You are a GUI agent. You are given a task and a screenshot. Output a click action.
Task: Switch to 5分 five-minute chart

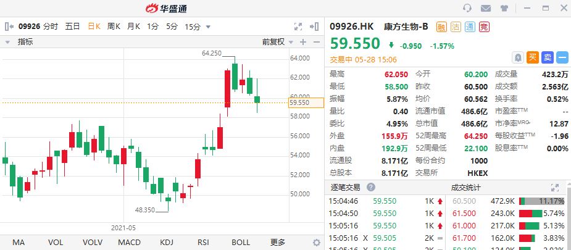172,26
